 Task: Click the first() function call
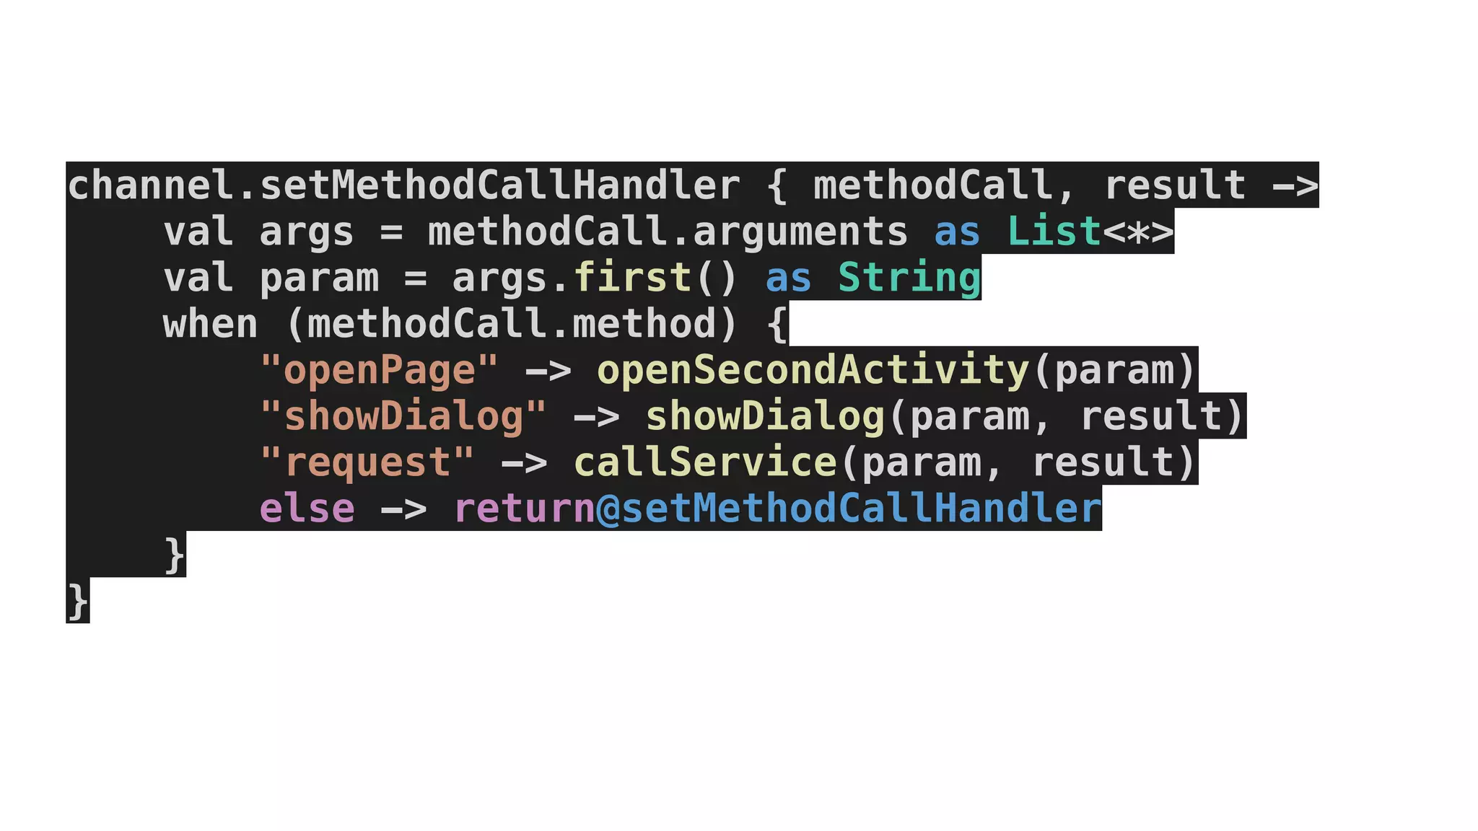tap(656, 278)
